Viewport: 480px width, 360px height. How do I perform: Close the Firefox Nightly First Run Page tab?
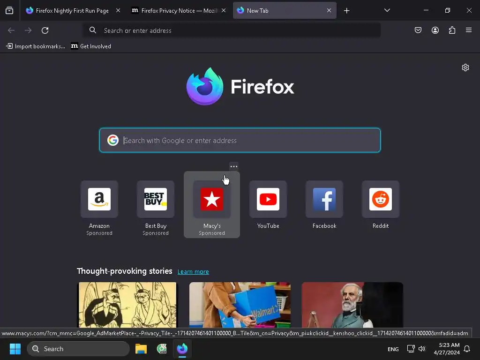pyautogui.click(x=118, y=10)
